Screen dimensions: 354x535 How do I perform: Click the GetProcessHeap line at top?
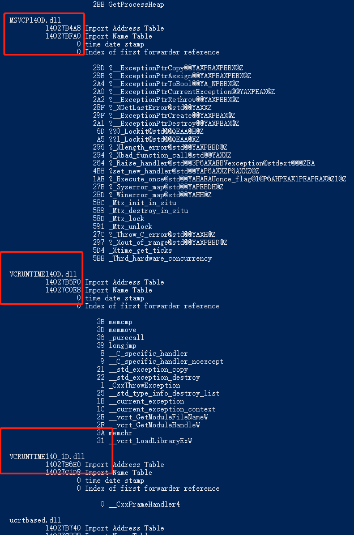click(x=128, y=5)
